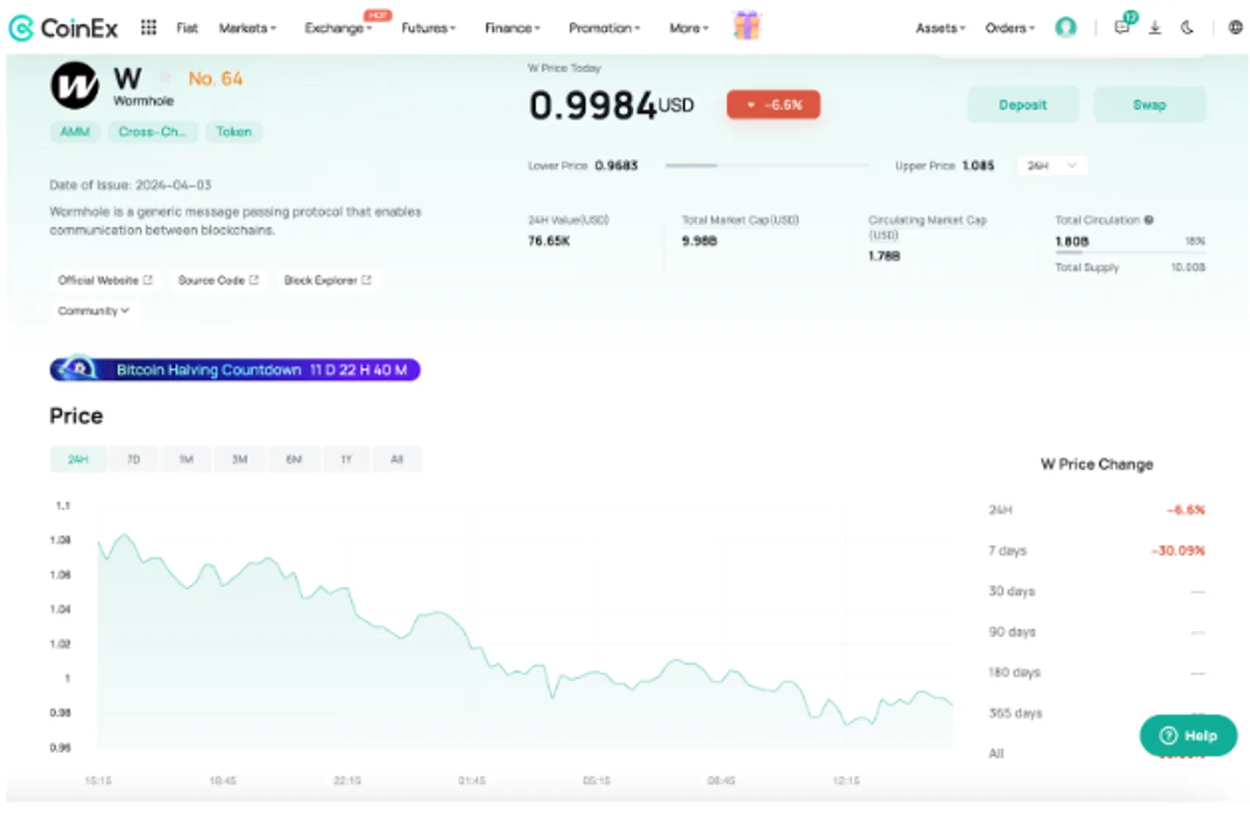Select the All chart tab
The width and height of the screenshot is (1250, 816).
point(397,459)
